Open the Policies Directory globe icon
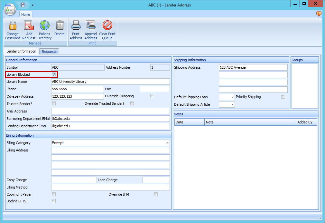 click(44, 26)
